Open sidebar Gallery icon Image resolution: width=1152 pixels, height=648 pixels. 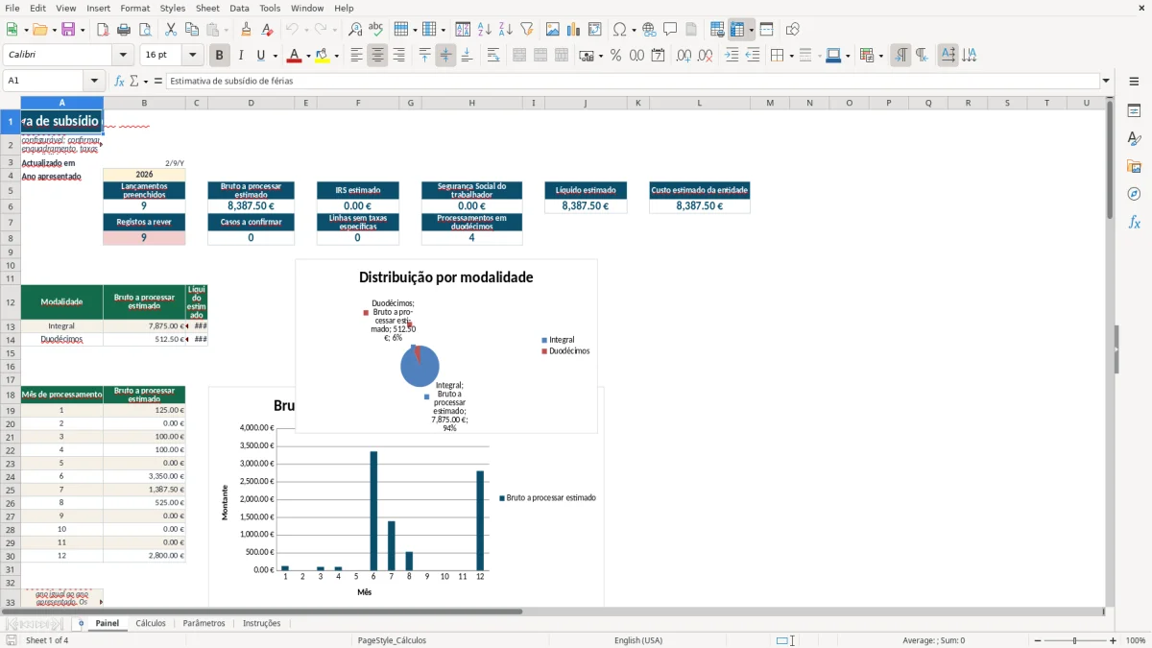[1134, 167]
